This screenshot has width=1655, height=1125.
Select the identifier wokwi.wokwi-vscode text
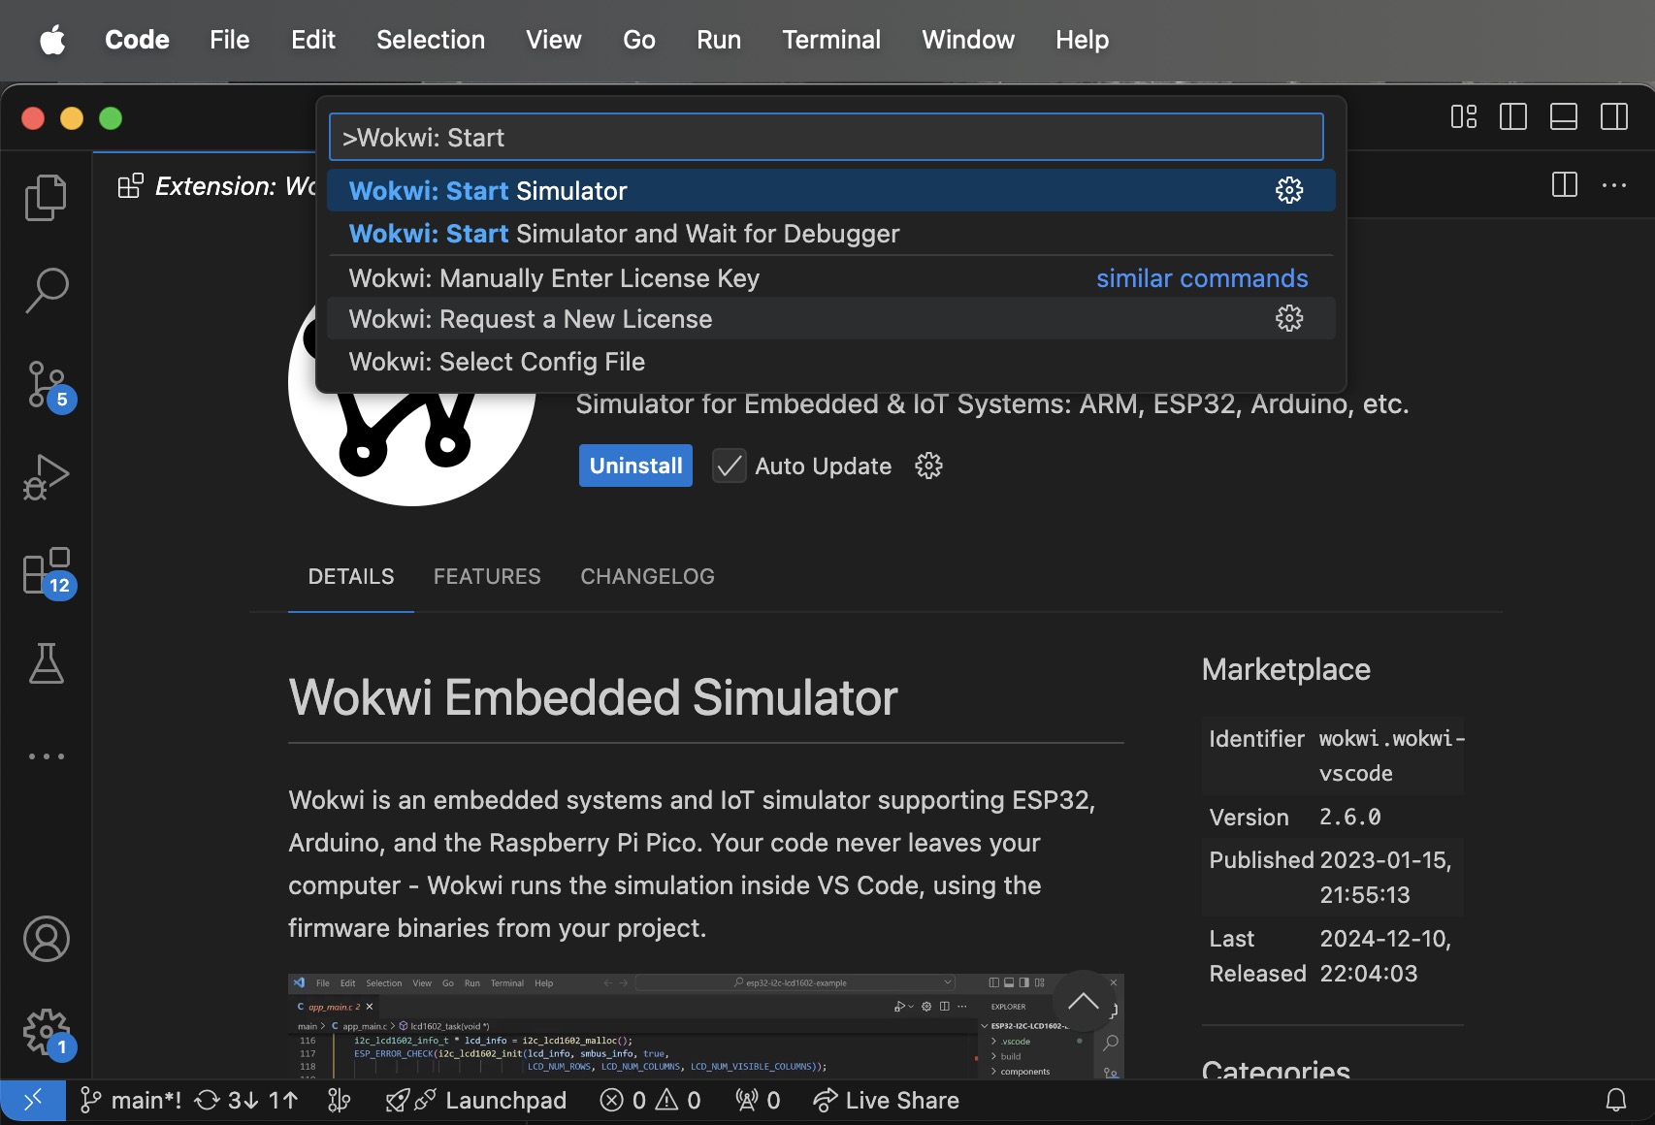click(1391, 755)
